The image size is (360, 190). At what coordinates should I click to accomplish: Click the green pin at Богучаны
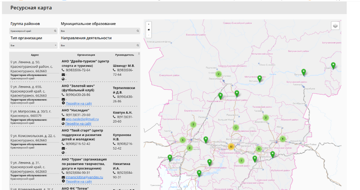tap(303, 72)
